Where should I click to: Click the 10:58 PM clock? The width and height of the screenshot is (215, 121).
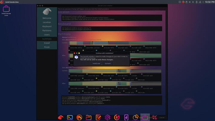tap(210, 2)
